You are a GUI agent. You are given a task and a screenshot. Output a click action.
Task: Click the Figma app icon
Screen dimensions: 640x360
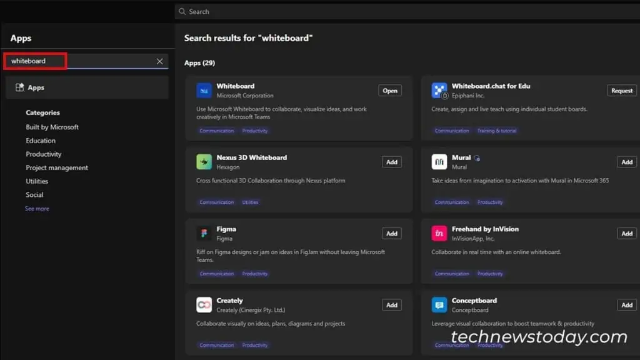[x=204, y=233]
